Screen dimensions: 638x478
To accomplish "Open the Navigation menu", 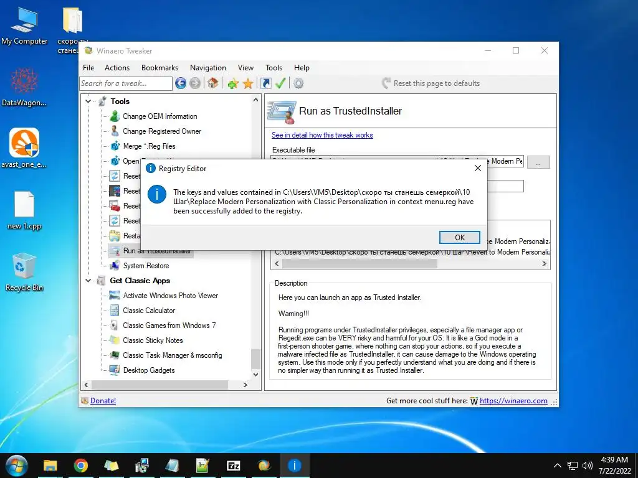I will [x=208, y=68].
